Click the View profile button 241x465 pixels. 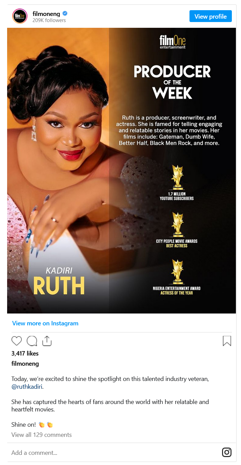click(x=210, y=16)
